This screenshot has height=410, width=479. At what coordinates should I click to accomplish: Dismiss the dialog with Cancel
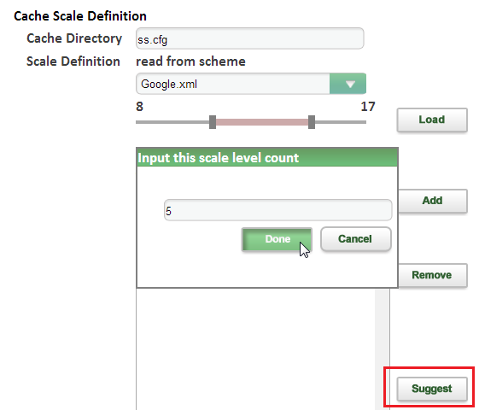pos(356,239)
